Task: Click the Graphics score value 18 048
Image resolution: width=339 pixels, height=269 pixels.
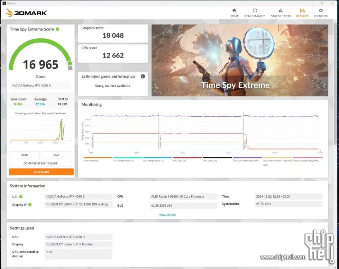Action: [113, 35]
